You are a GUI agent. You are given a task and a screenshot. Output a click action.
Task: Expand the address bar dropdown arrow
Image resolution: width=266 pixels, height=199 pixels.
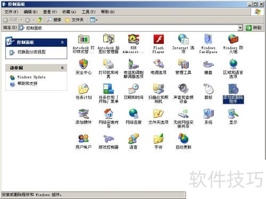240,28
